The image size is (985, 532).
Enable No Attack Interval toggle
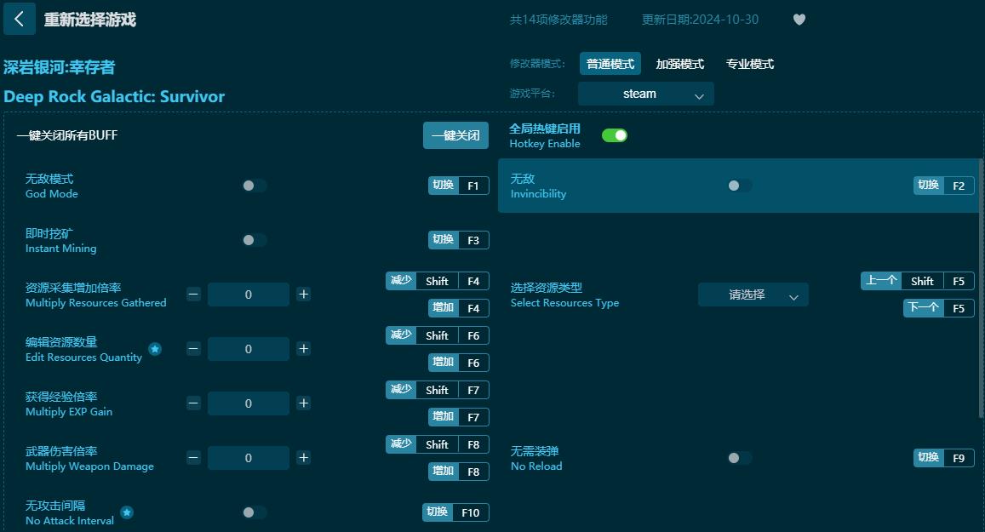pyautogui.click(x=255, y=512)
